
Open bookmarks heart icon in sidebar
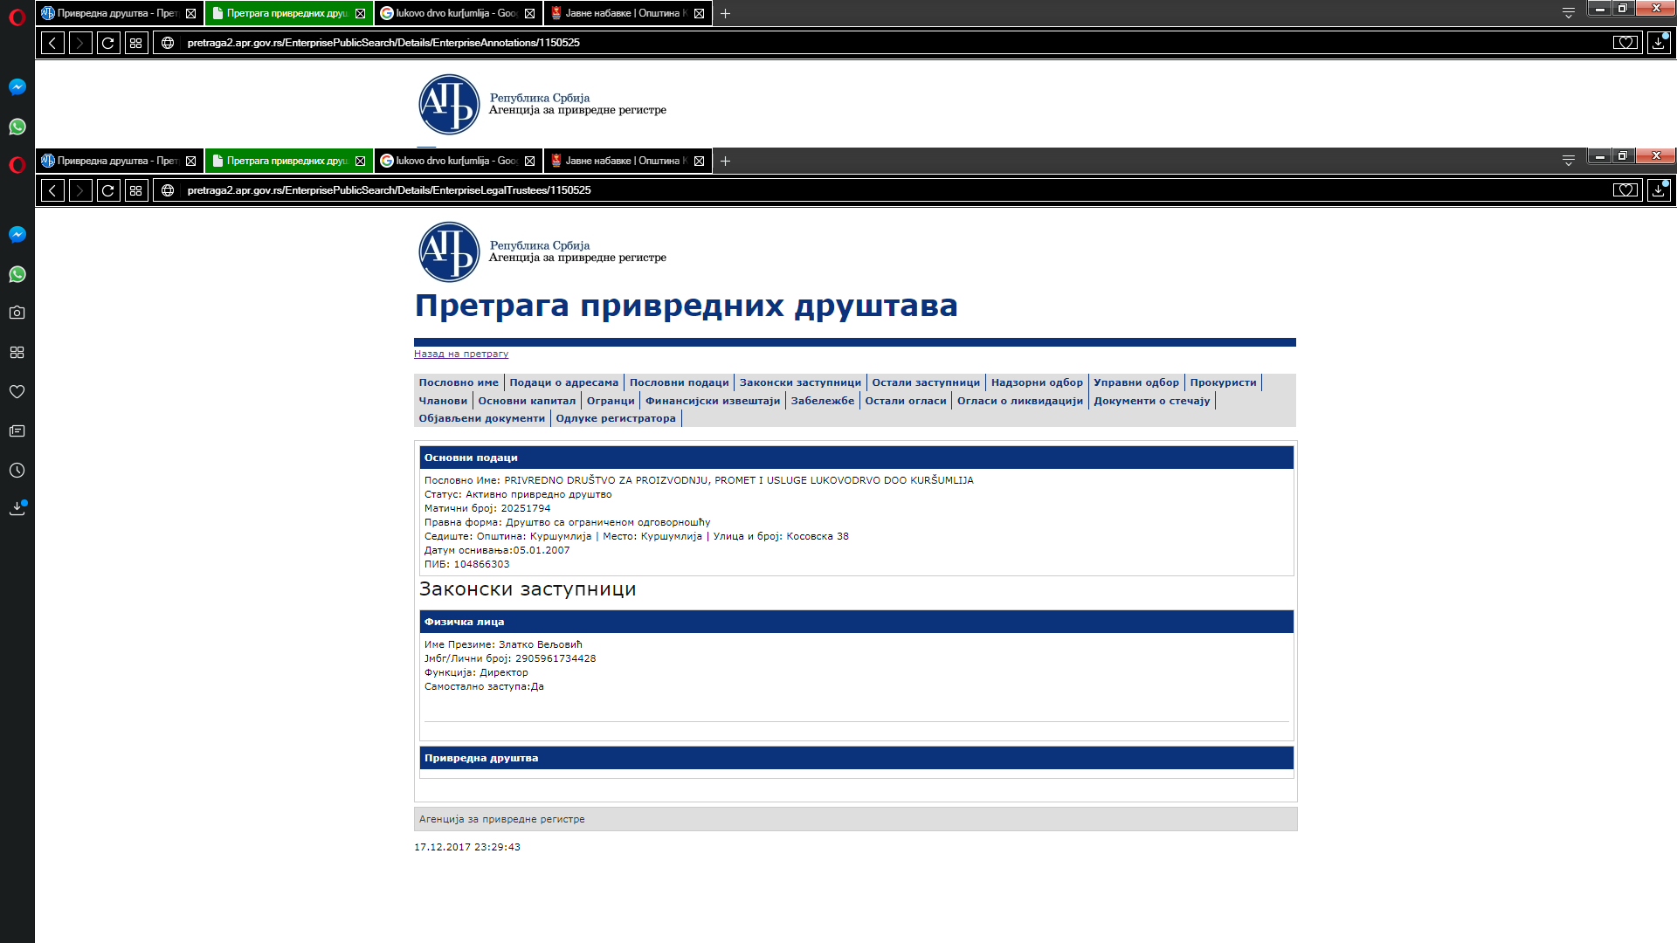tap(17, 391)
